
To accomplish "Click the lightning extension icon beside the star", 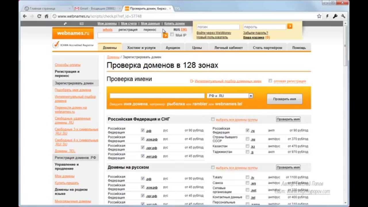I will pos(327,16).
